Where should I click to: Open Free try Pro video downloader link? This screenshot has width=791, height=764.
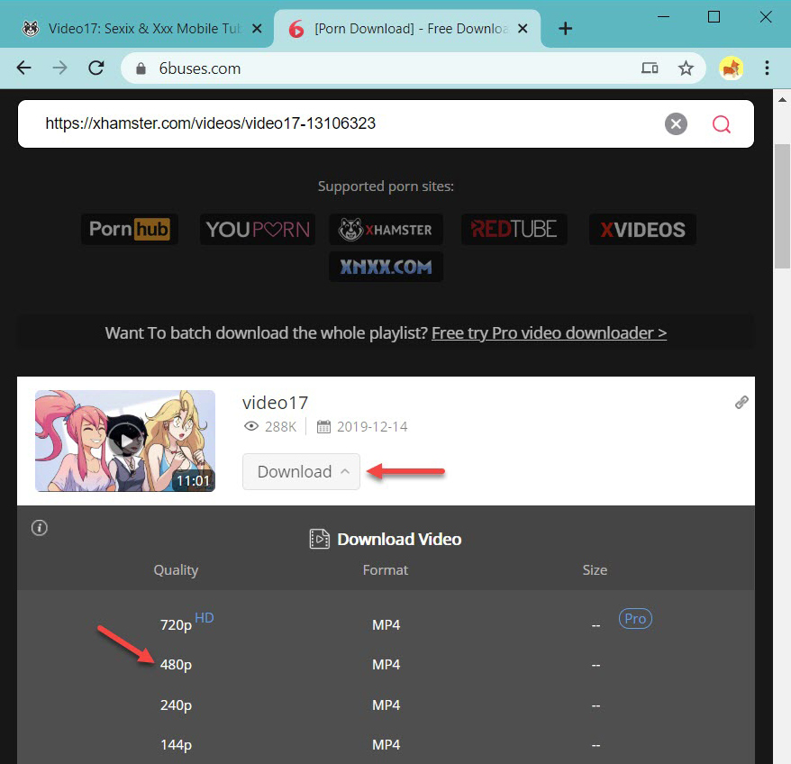tap(549, 333)
